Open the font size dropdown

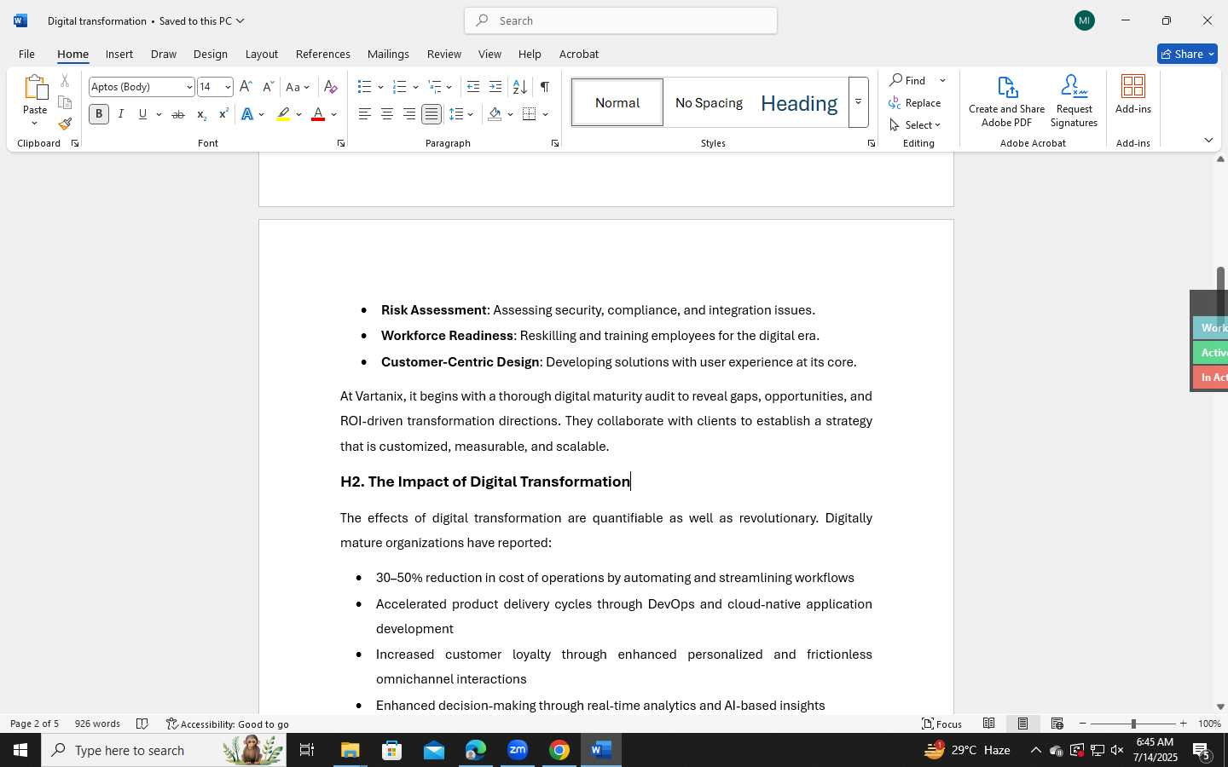(228, 87)
